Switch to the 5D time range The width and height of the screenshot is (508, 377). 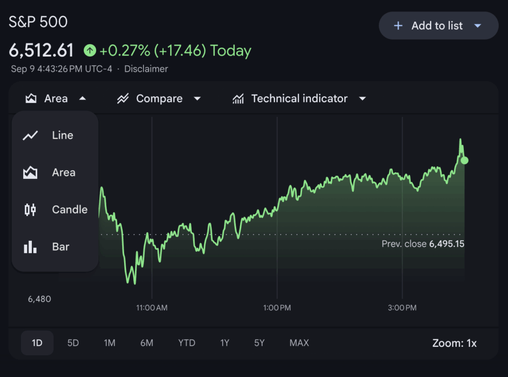point(73,343)
